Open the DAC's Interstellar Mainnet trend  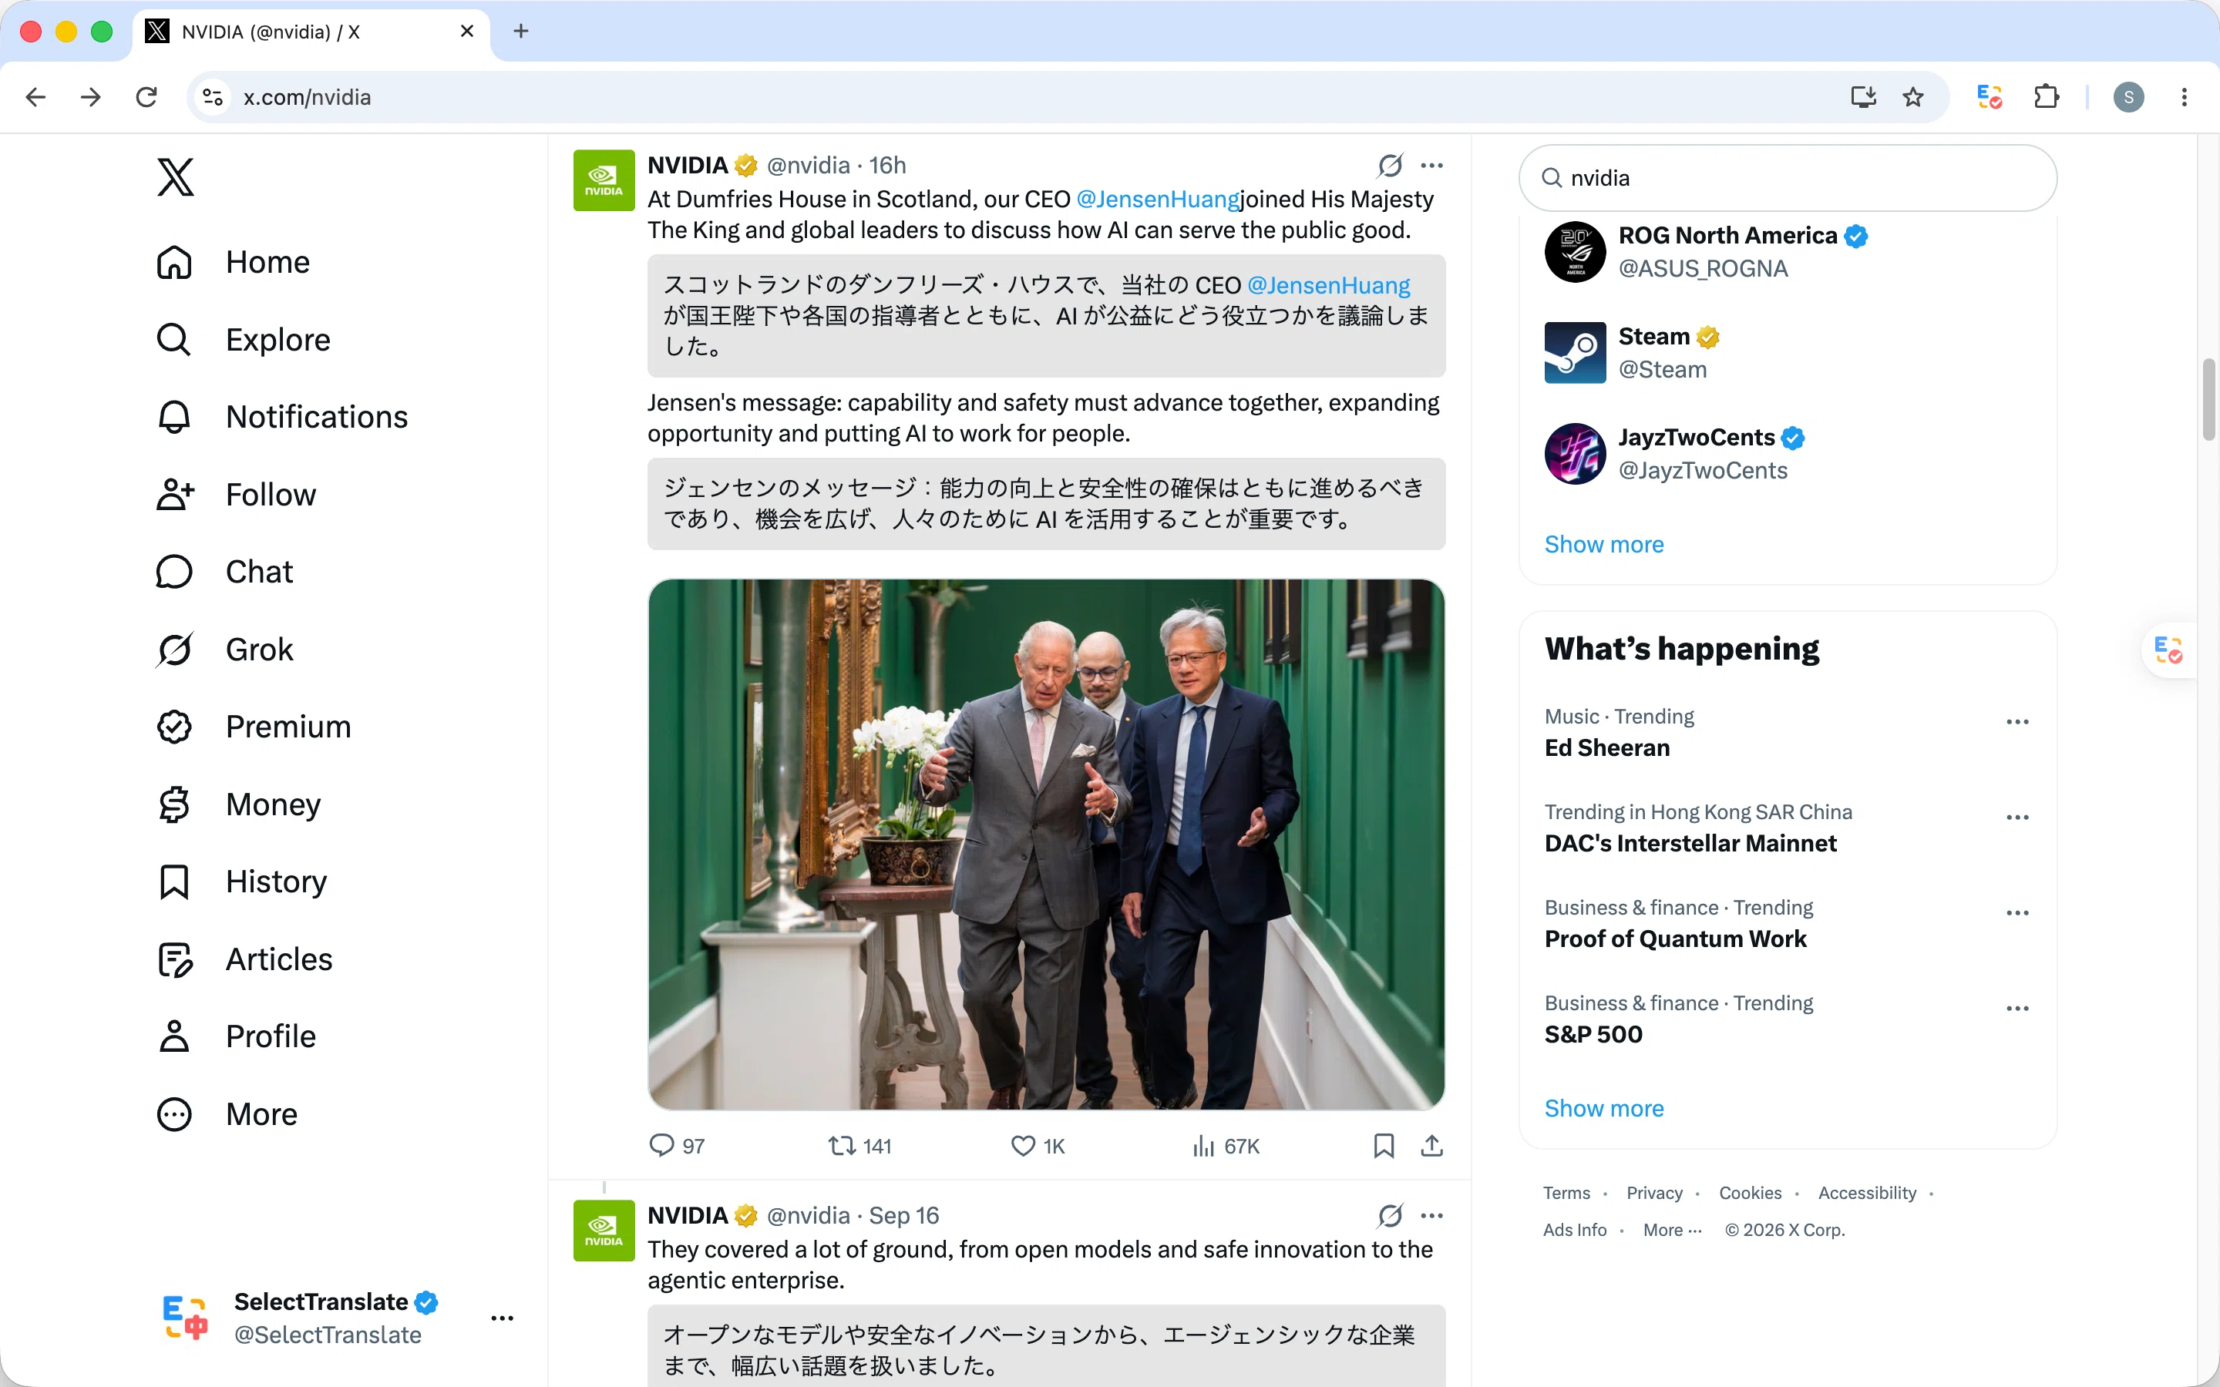point(1690,843)
